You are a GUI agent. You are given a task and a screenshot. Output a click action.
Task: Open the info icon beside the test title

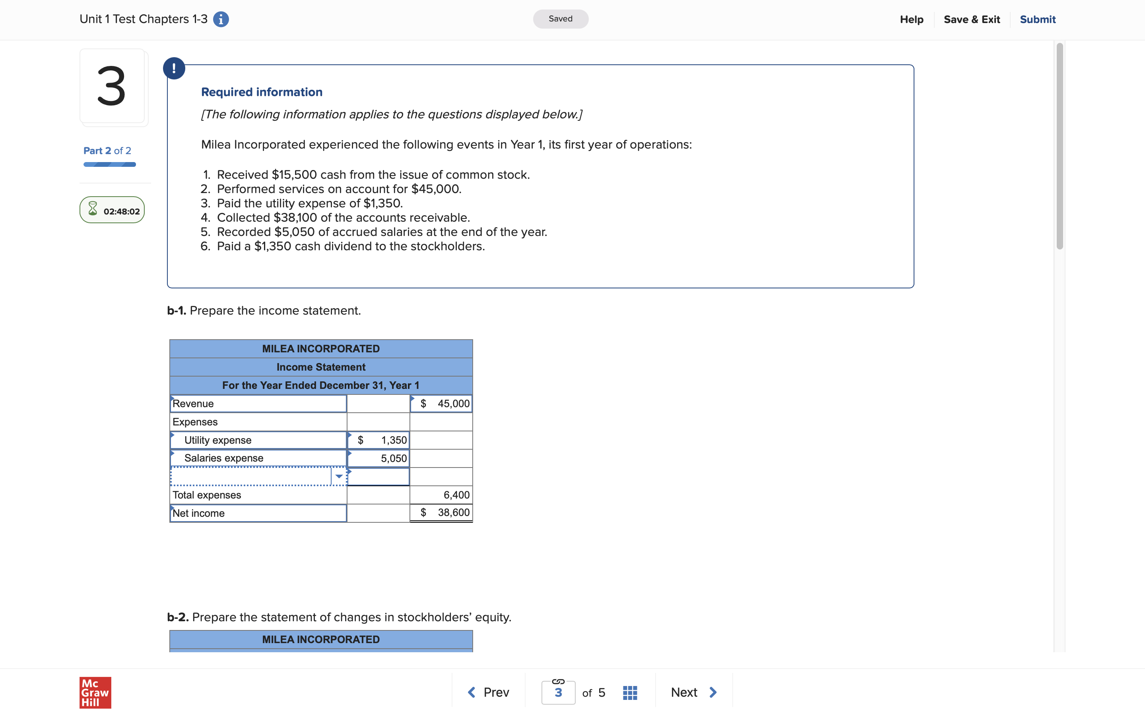221,19
